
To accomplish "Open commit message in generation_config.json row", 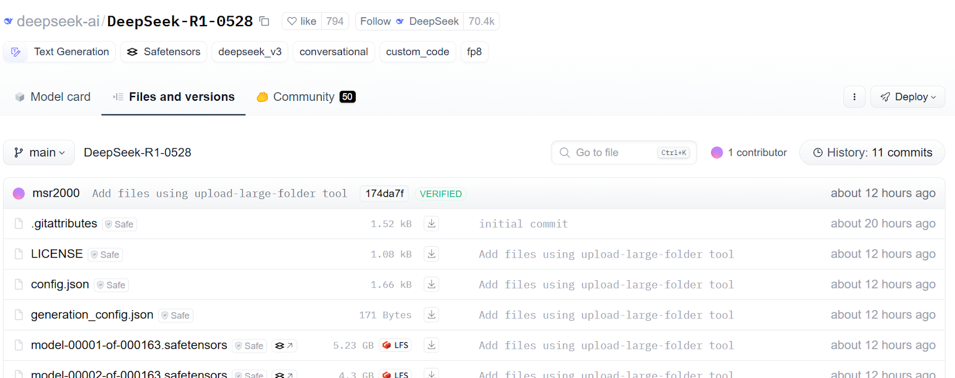I will (x=606, y=315).
